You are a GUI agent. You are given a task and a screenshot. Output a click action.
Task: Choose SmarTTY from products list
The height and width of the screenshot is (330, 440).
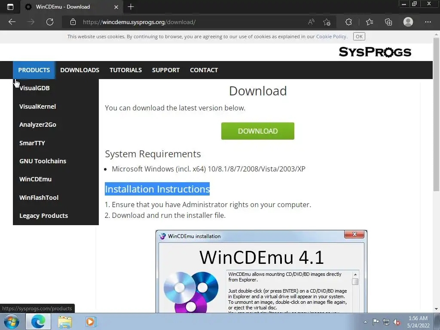click(x=56, y=143)
